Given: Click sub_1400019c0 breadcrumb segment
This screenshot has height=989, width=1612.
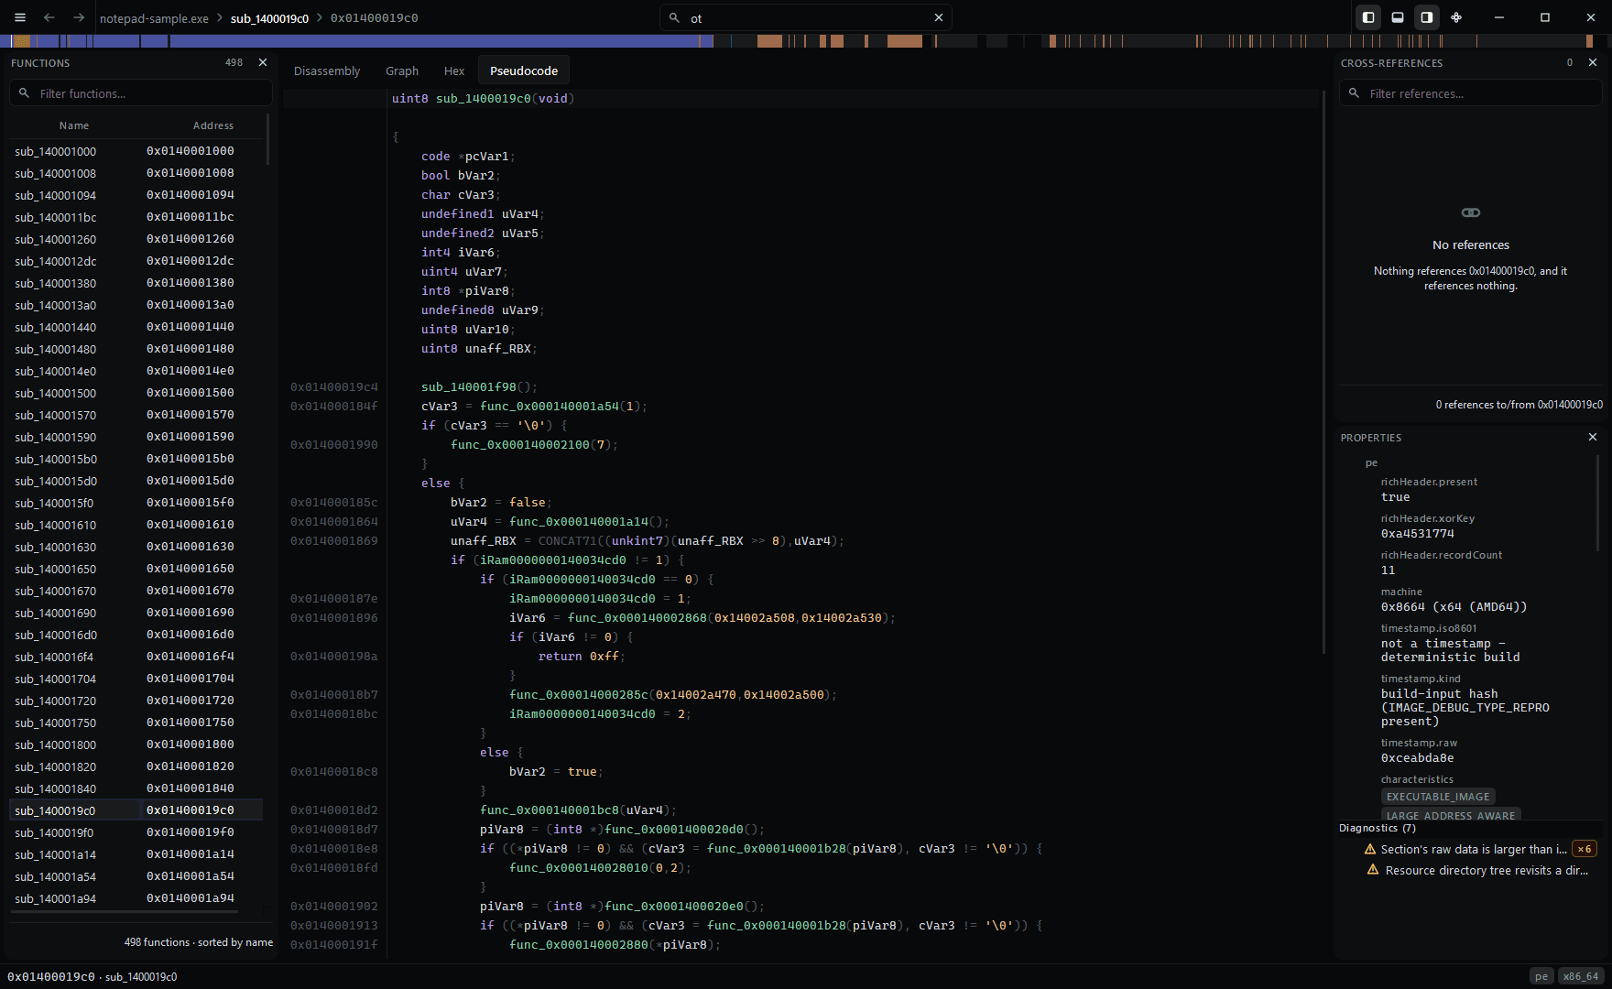Looking at the screenshot, I should [x=269, y=18].
